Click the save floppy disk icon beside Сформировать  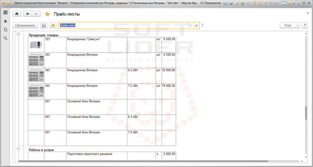click(43, 25)
